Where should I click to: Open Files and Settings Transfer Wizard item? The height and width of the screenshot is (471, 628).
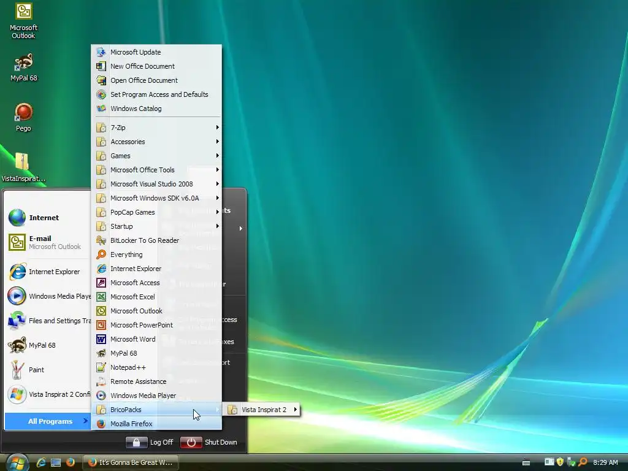click(x=48, y=321)
